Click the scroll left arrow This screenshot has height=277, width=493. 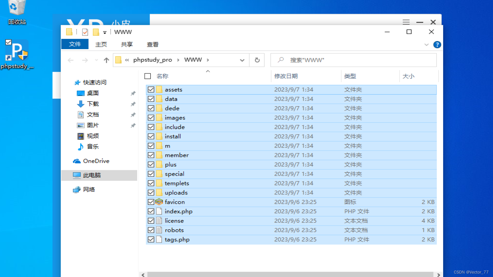[x=143, y=275]
